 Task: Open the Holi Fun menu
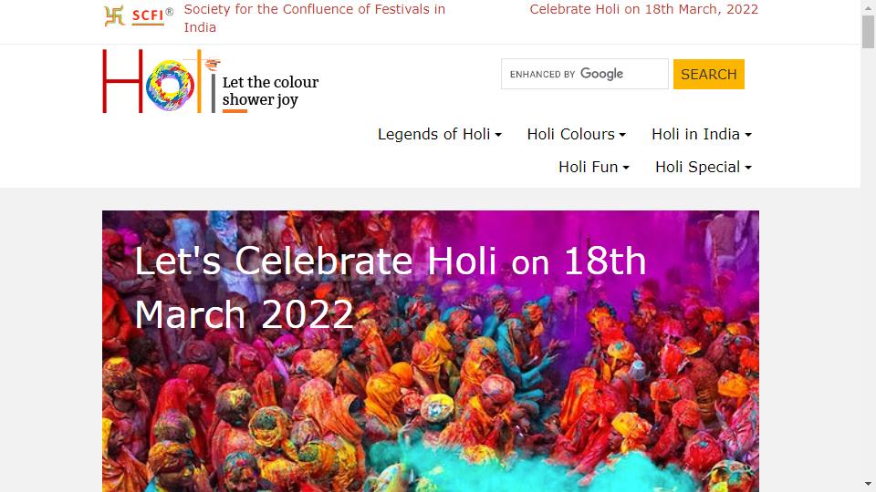pyautogui.click(x=594, y=168)
